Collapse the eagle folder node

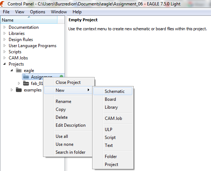coord(12,70)
